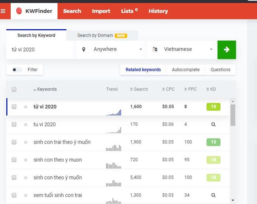The height and width of the screenshot is (204, 257).
Task: Click CPC value $0.03
Action: point(168,195)
